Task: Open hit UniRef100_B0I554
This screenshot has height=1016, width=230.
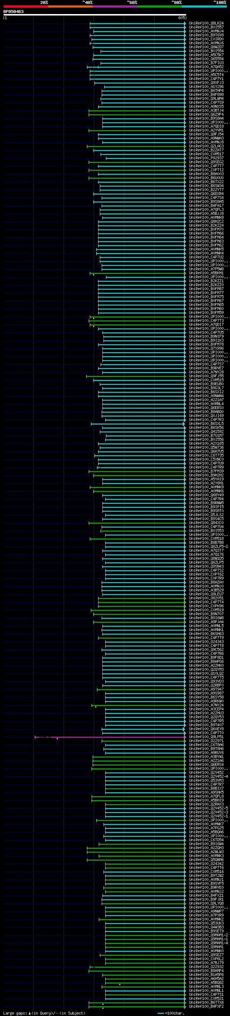Action: [206, 51]
